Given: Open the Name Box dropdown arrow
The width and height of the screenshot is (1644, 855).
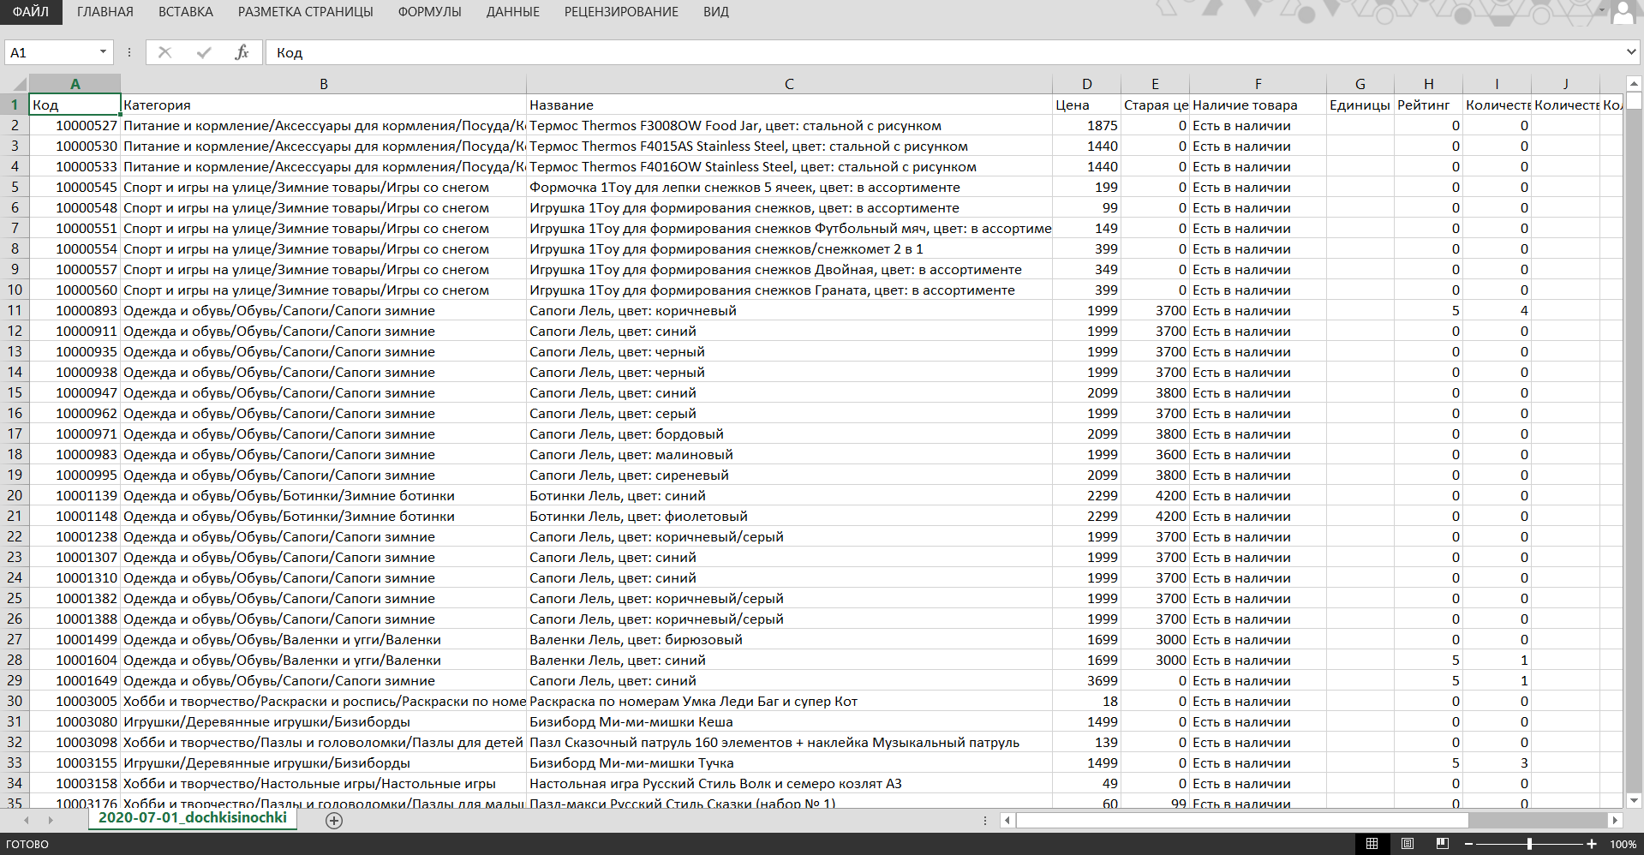Looking at the screenshot, I should (x=103, y=52).
